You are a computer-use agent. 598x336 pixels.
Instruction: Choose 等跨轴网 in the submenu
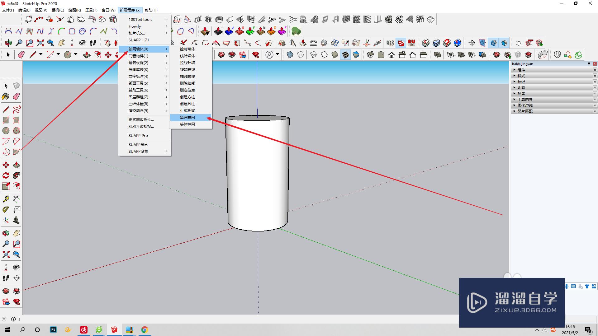(x=191, y=118)
